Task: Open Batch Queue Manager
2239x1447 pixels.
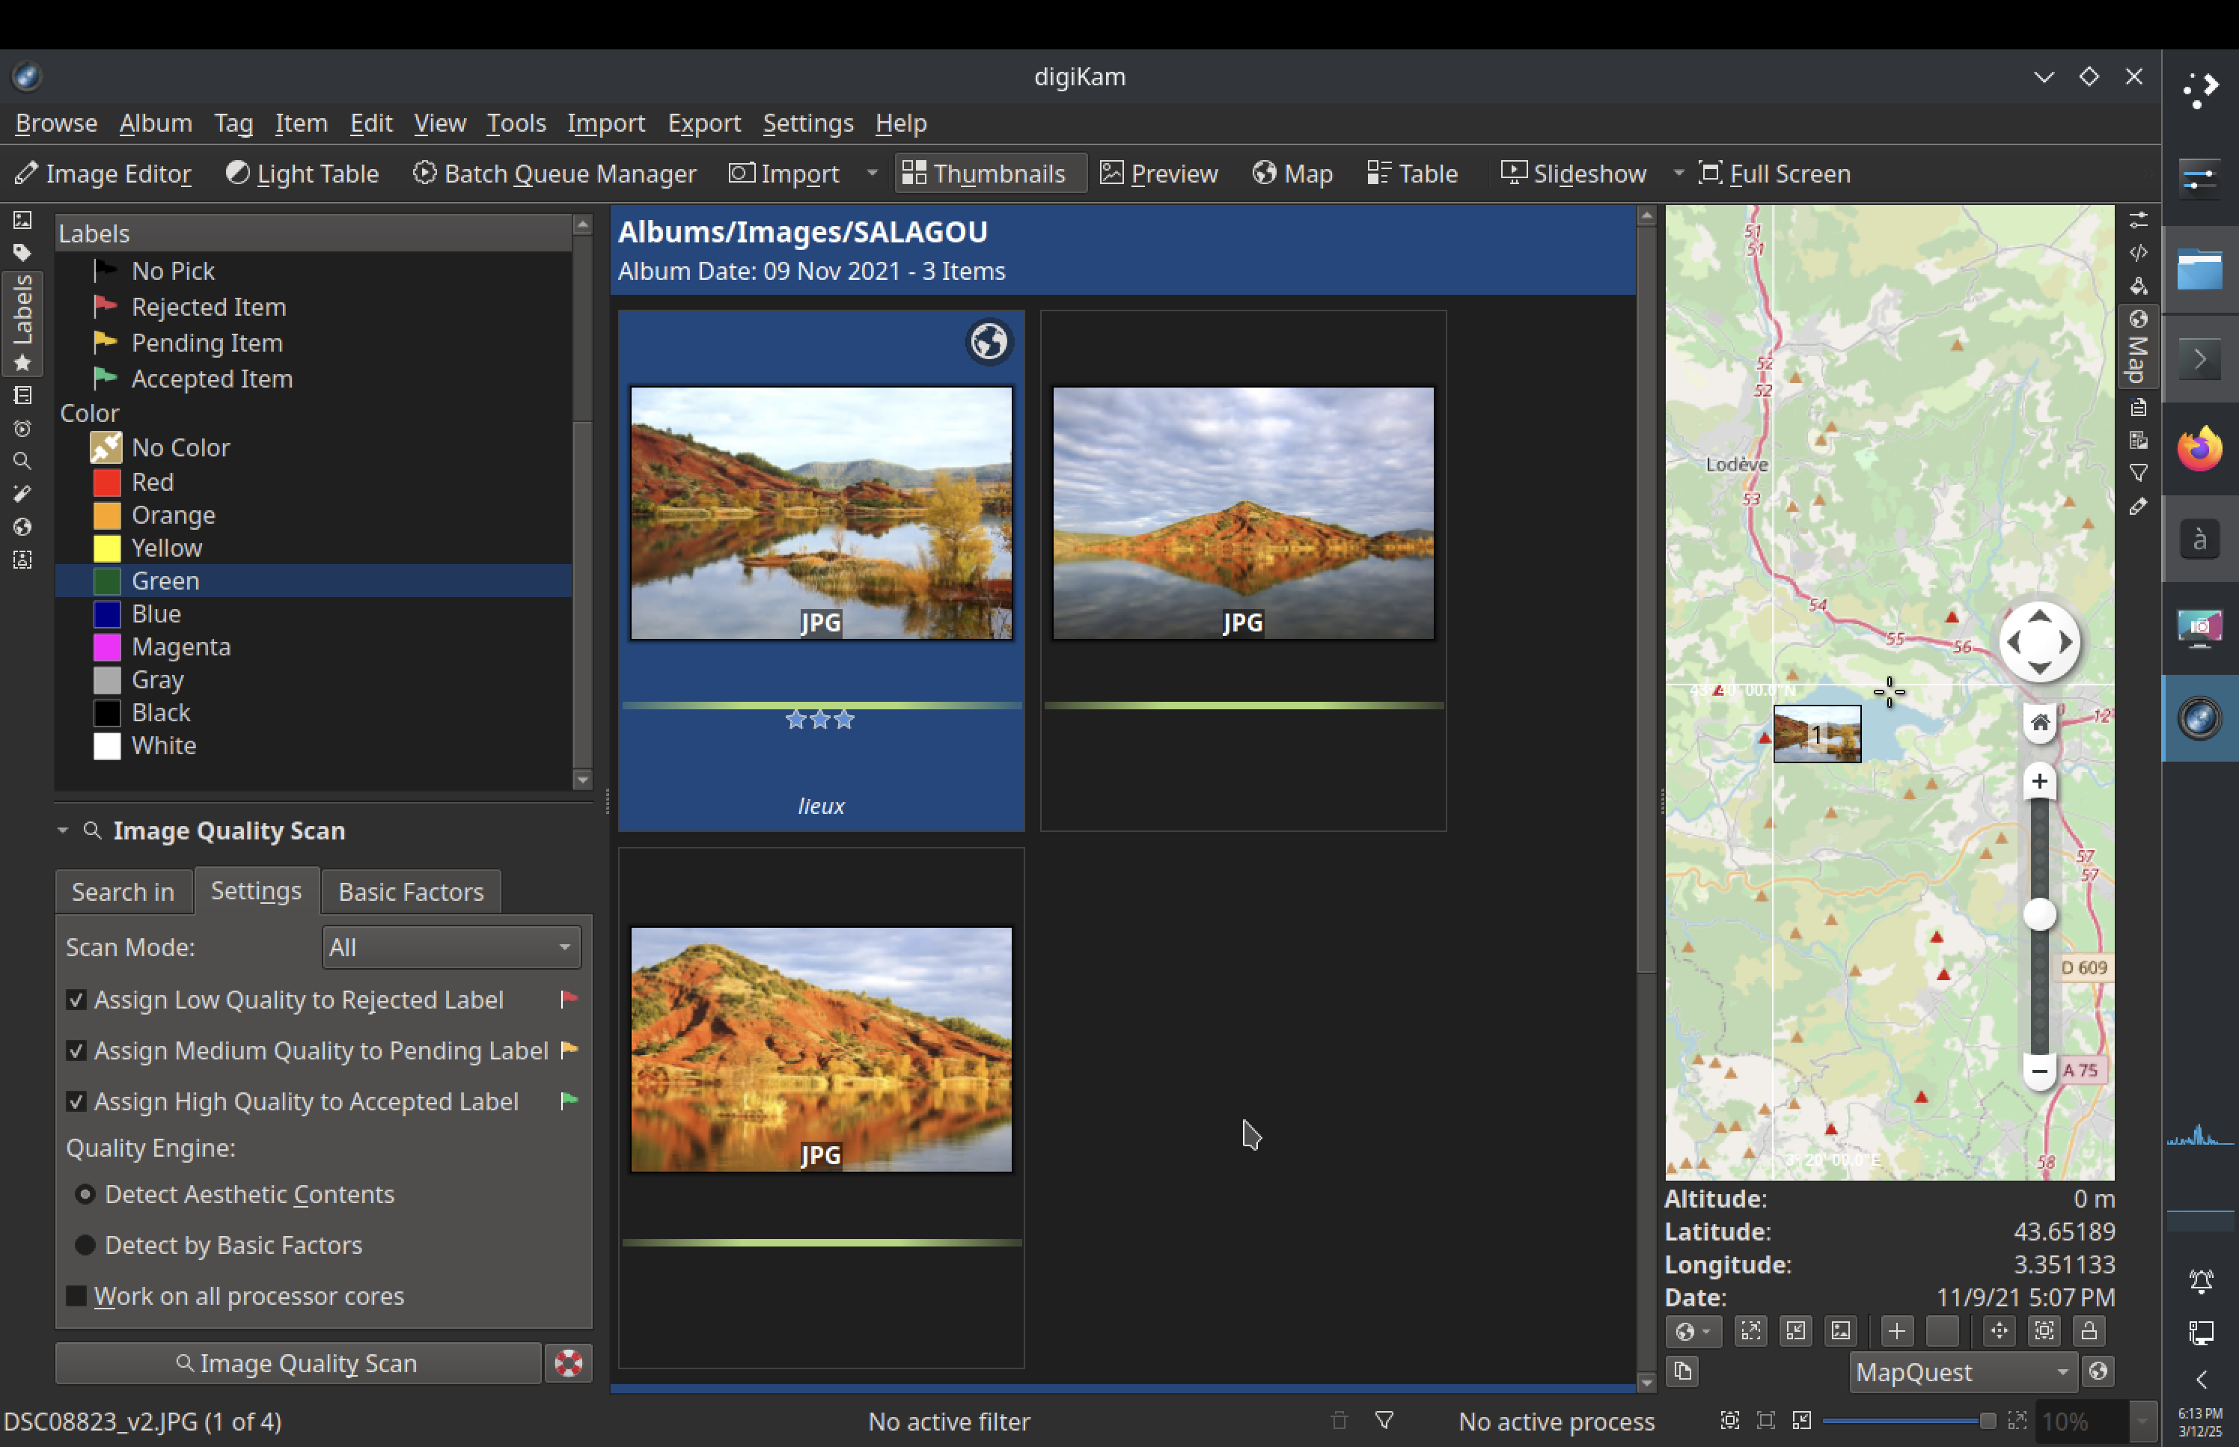Action: click(x=555, y=174)
